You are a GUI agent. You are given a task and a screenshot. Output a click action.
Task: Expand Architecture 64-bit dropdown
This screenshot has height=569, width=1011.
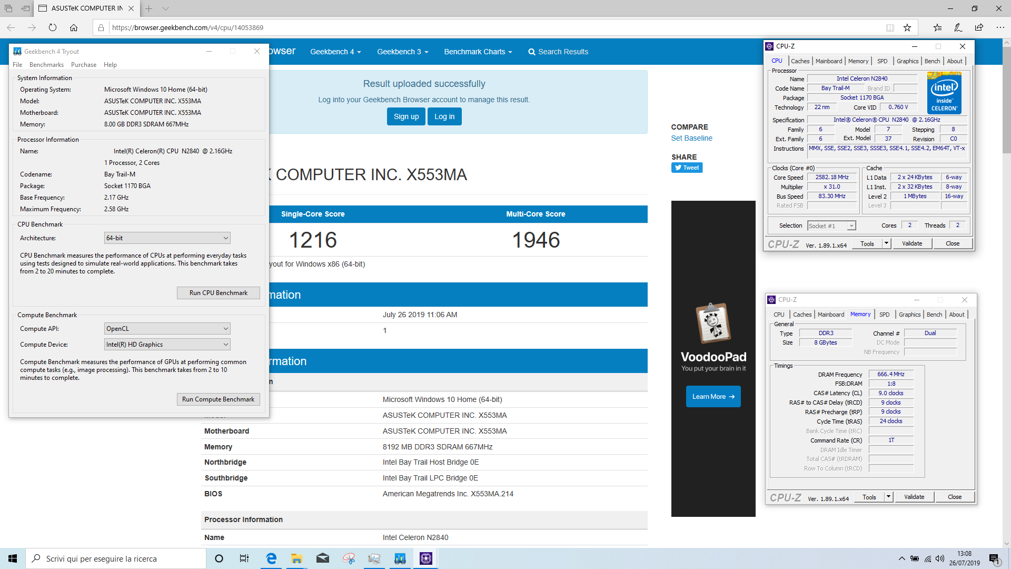pos(167,238)
